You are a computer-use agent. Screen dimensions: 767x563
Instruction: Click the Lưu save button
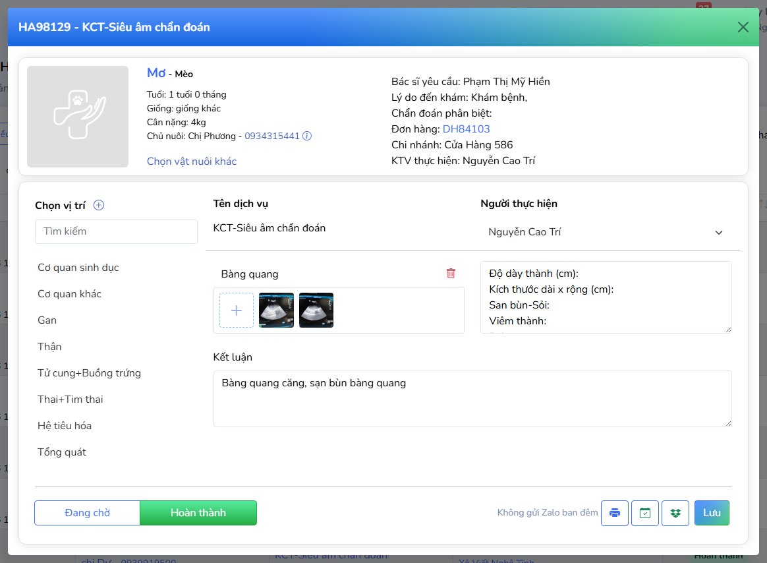712,513
